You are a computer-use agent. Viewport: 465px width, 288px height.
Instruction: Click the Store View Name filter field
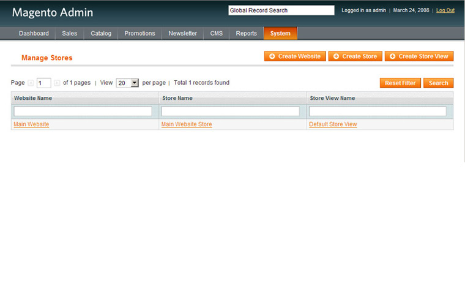click(378, 111)
